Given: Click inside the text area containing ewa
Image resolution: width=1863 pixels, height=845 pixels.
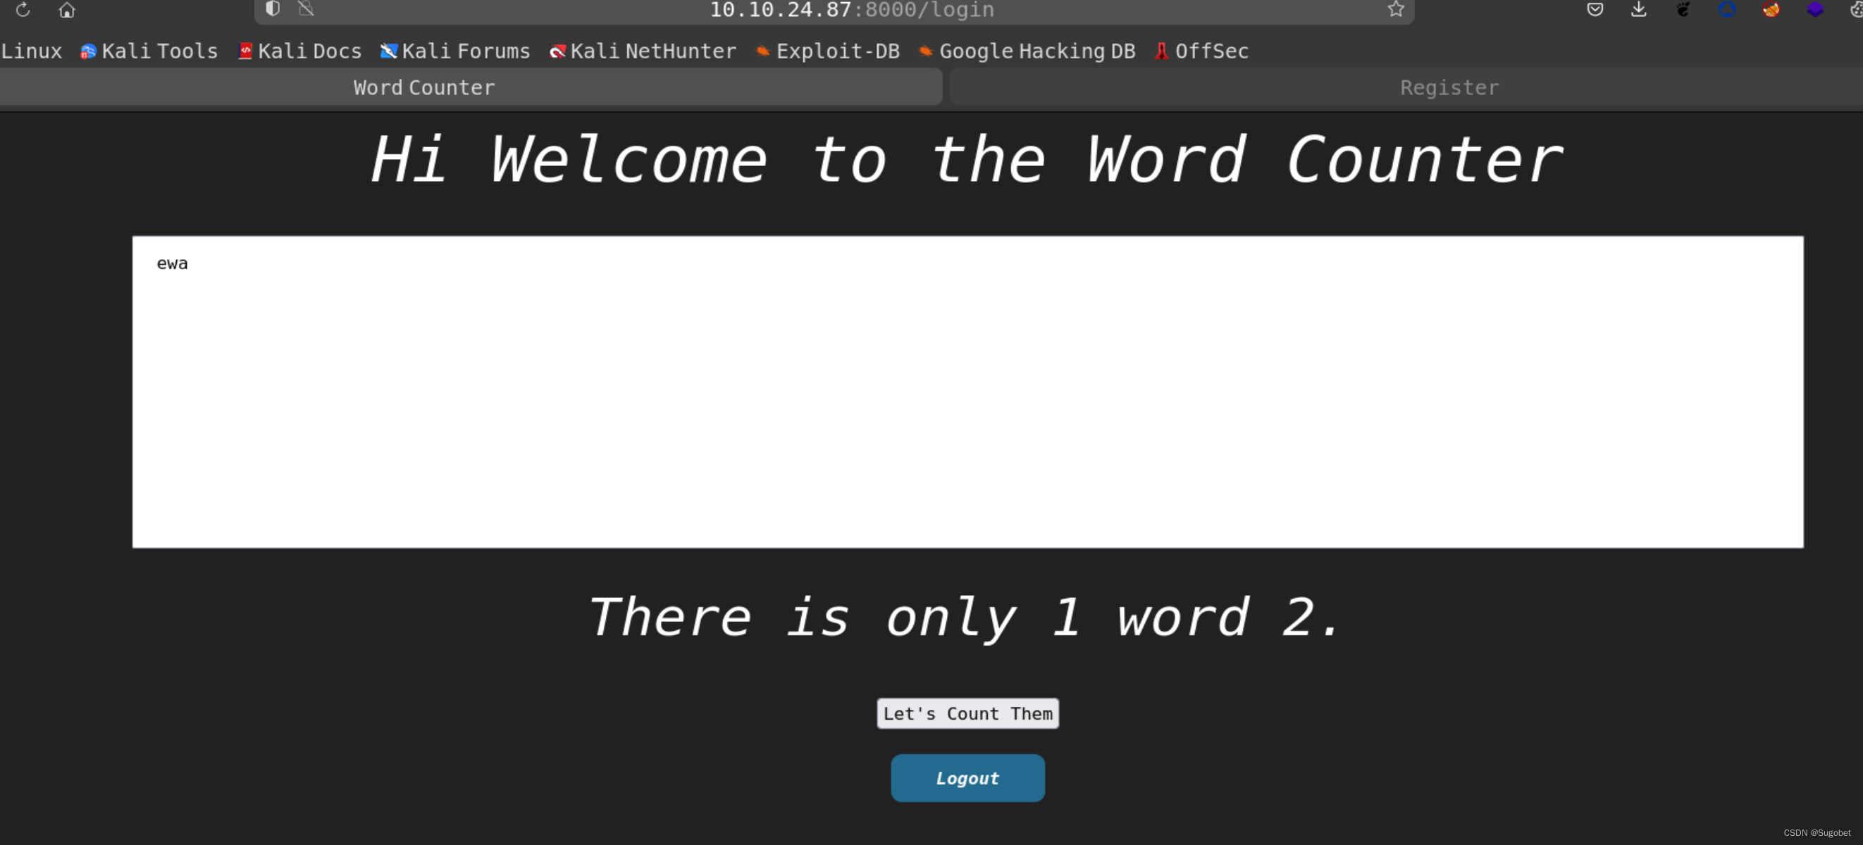Looking at the screenshot, I should pos(967,392).
